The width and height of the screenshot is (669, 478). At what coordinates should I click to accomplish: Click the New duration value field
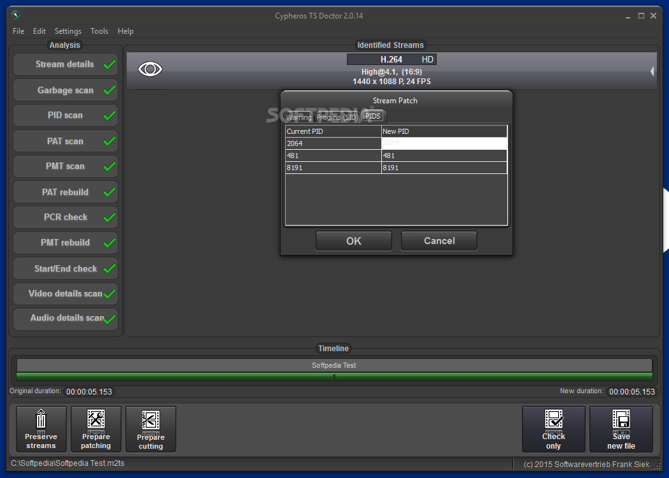click(x=631, y=392)
